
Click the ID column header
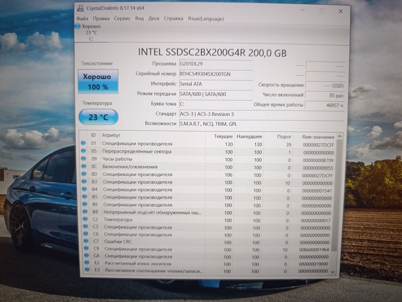[x=93, y=135]
